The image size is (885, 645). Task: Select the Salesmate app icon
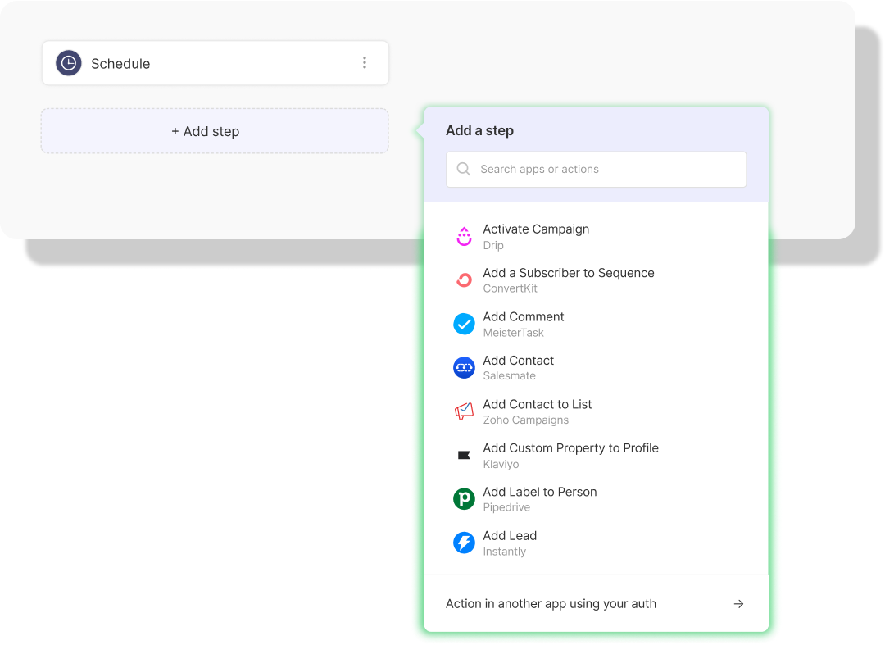point(464,368)
